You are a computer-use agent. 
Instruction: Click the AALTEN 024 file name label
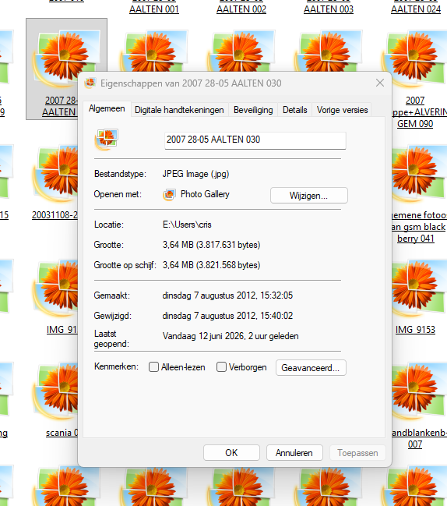(x=416, y=9)
